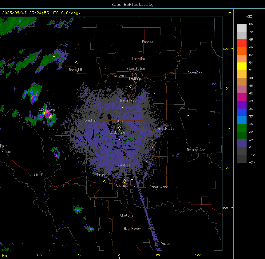Click the Stettler label
The image size is (265, 259).
[195, 73]
